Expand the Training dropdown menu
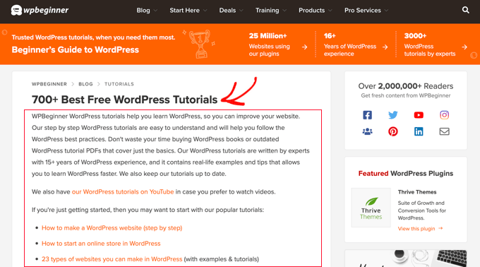 [x=271, y=11]
